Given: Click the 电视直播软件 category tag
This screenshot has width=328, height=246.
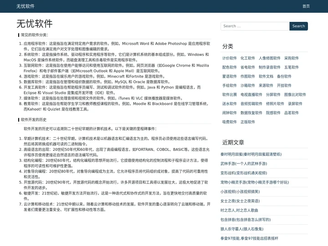Looking at the screenshot, I should (x=251, y=95).
